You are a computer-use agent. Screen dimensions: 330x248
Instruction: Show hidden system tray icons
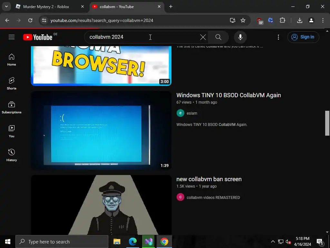pyautogui.click(x=273, y=242)
